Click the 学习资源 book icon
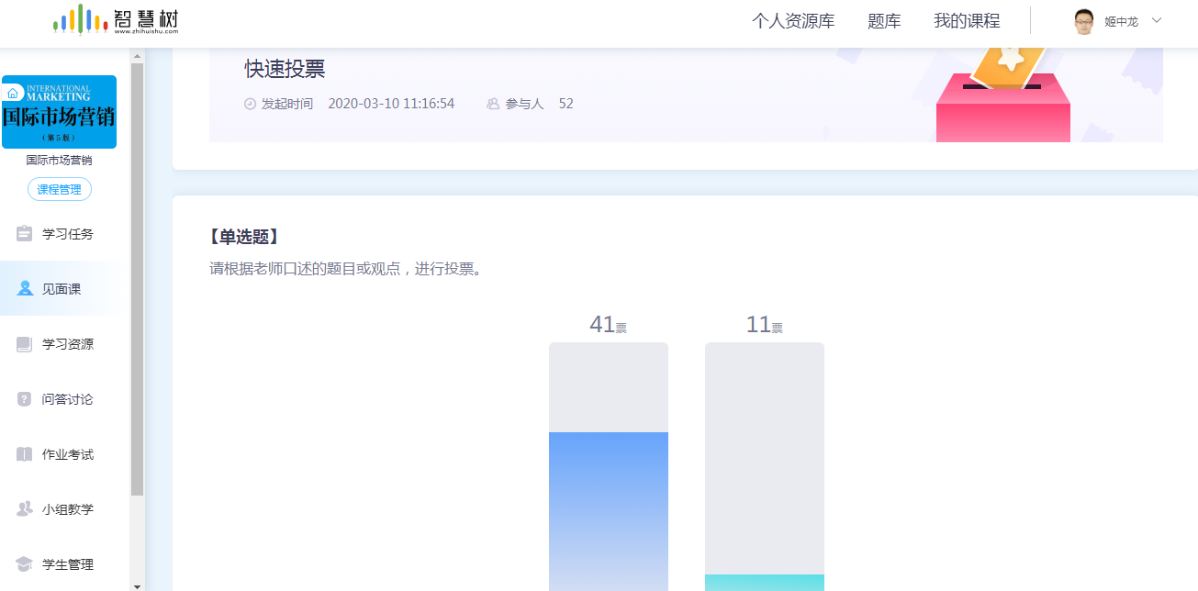The width and height of the screenshot is (1198, 591). (25, 344)
